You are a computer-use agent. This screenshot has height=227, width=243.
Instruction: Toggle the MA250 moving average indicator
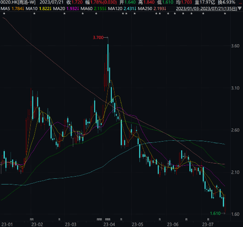point(152,8)
